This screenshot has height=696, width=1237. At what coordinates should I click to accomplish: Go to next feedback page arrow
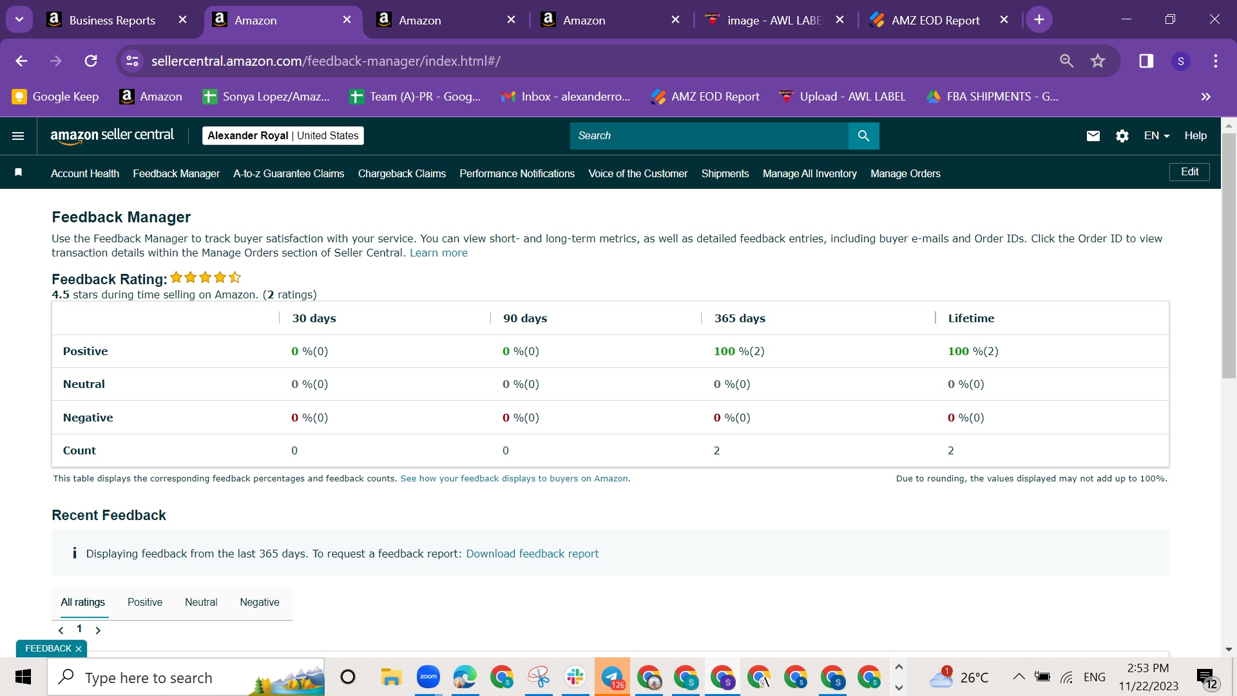click(98, 630)
